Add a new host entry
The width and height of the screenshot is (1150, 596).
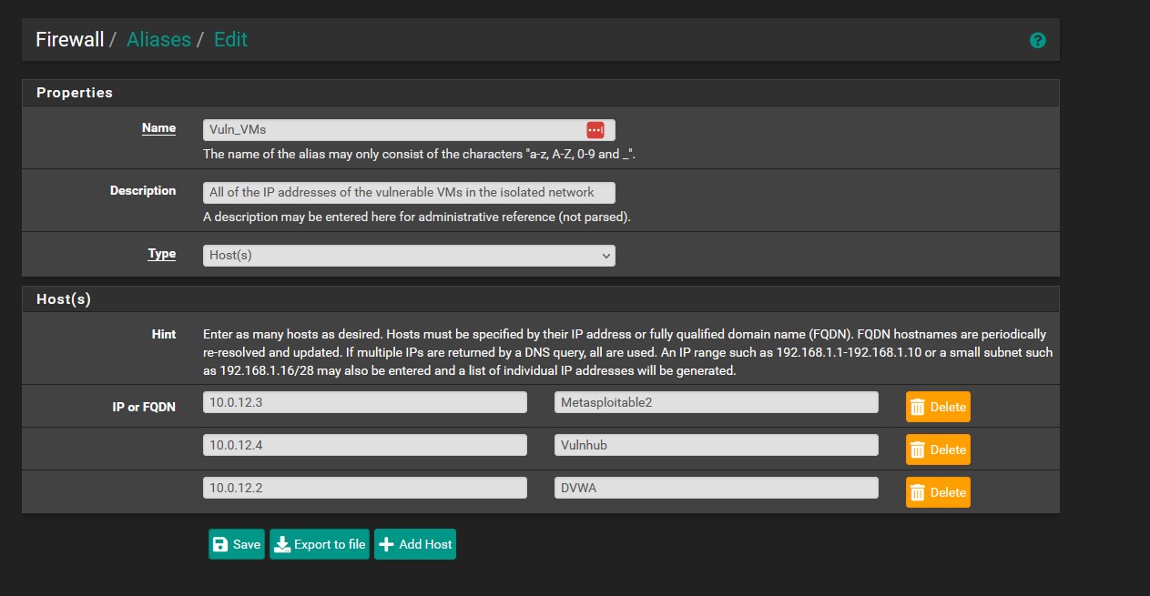(x=415, y=543)
